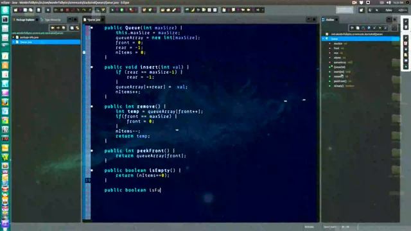Click the Debug launch icon in toolbar
This screenshot has width=411, height=231.
pyautogui.click(x=113, y=10)
